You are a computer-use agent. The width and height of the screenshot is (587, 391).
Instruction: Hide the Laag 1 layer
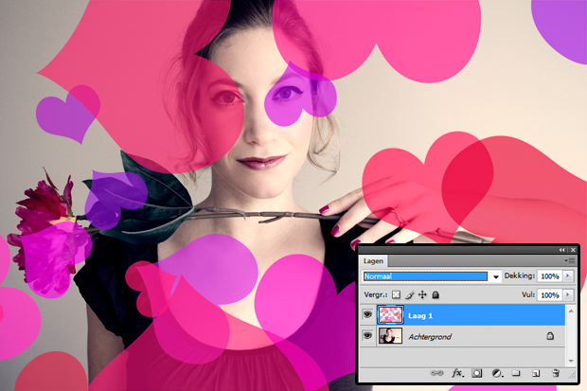(367, 314)
